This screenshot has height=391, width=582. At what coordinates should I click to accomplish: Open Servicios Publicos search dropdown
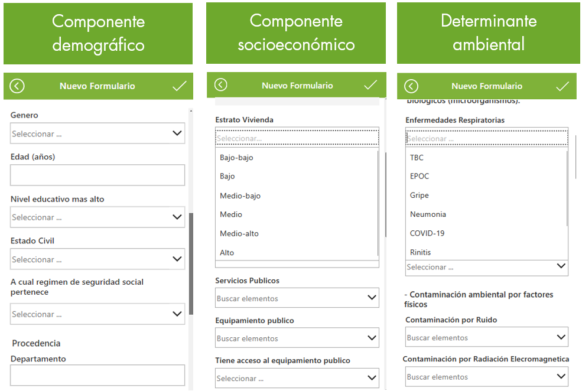tap(297, 298)
